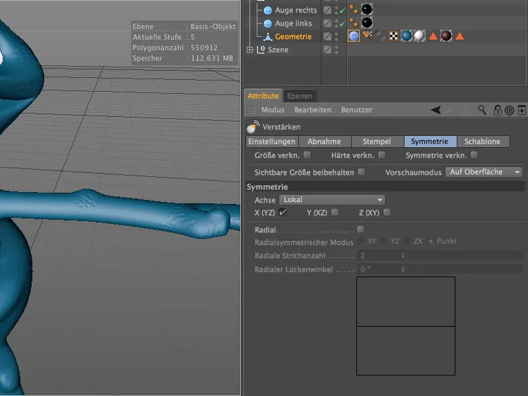
Task: Open the Modus menu
Action: click(x=273, y=110)
